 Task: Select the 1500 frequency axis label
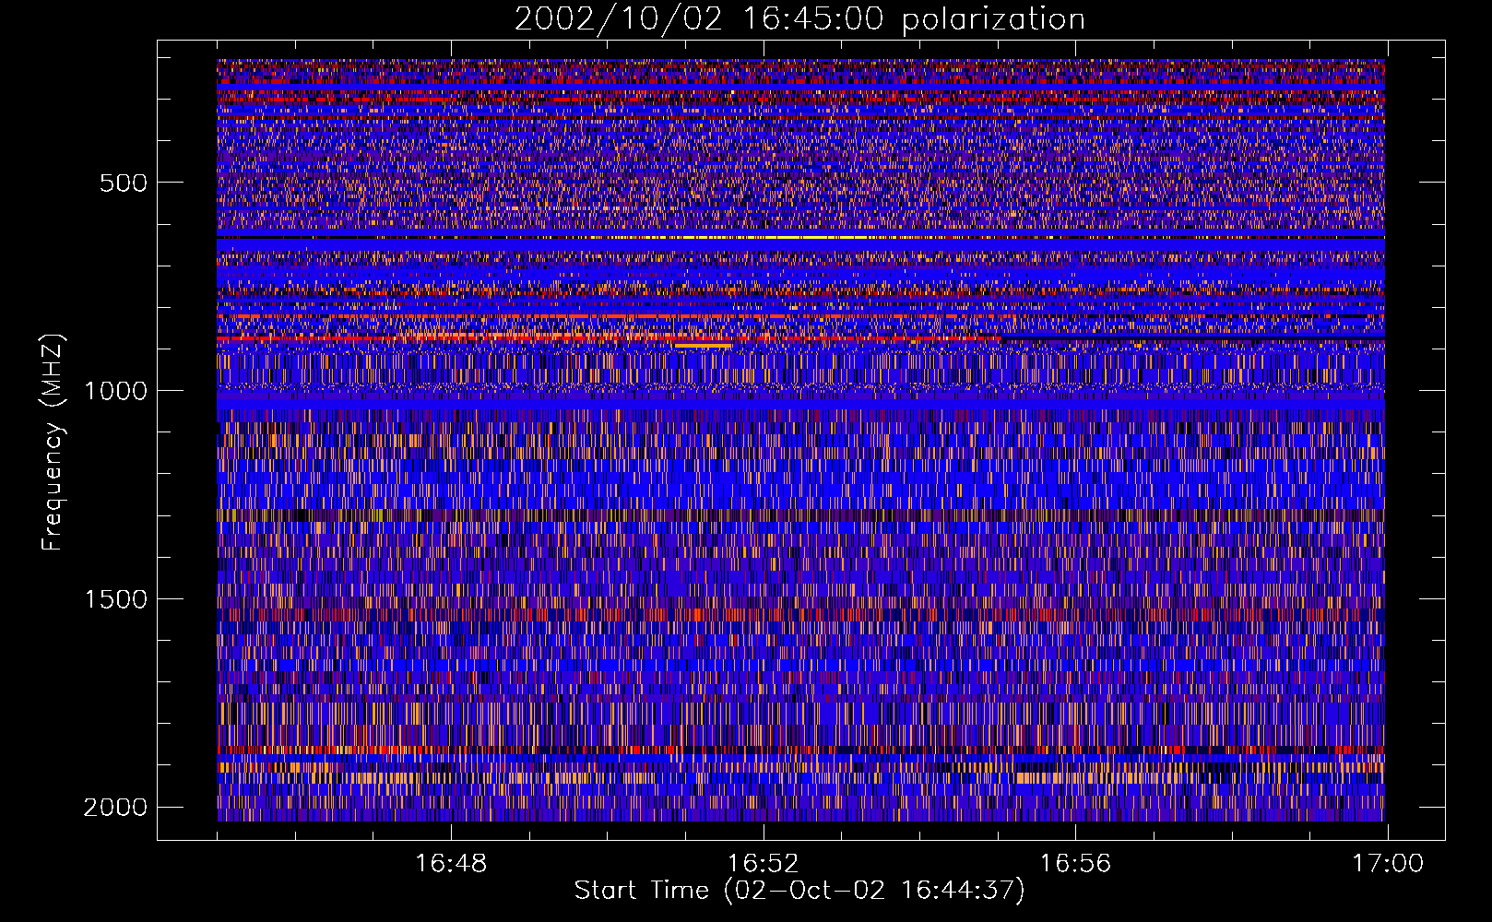pos(115,599)
